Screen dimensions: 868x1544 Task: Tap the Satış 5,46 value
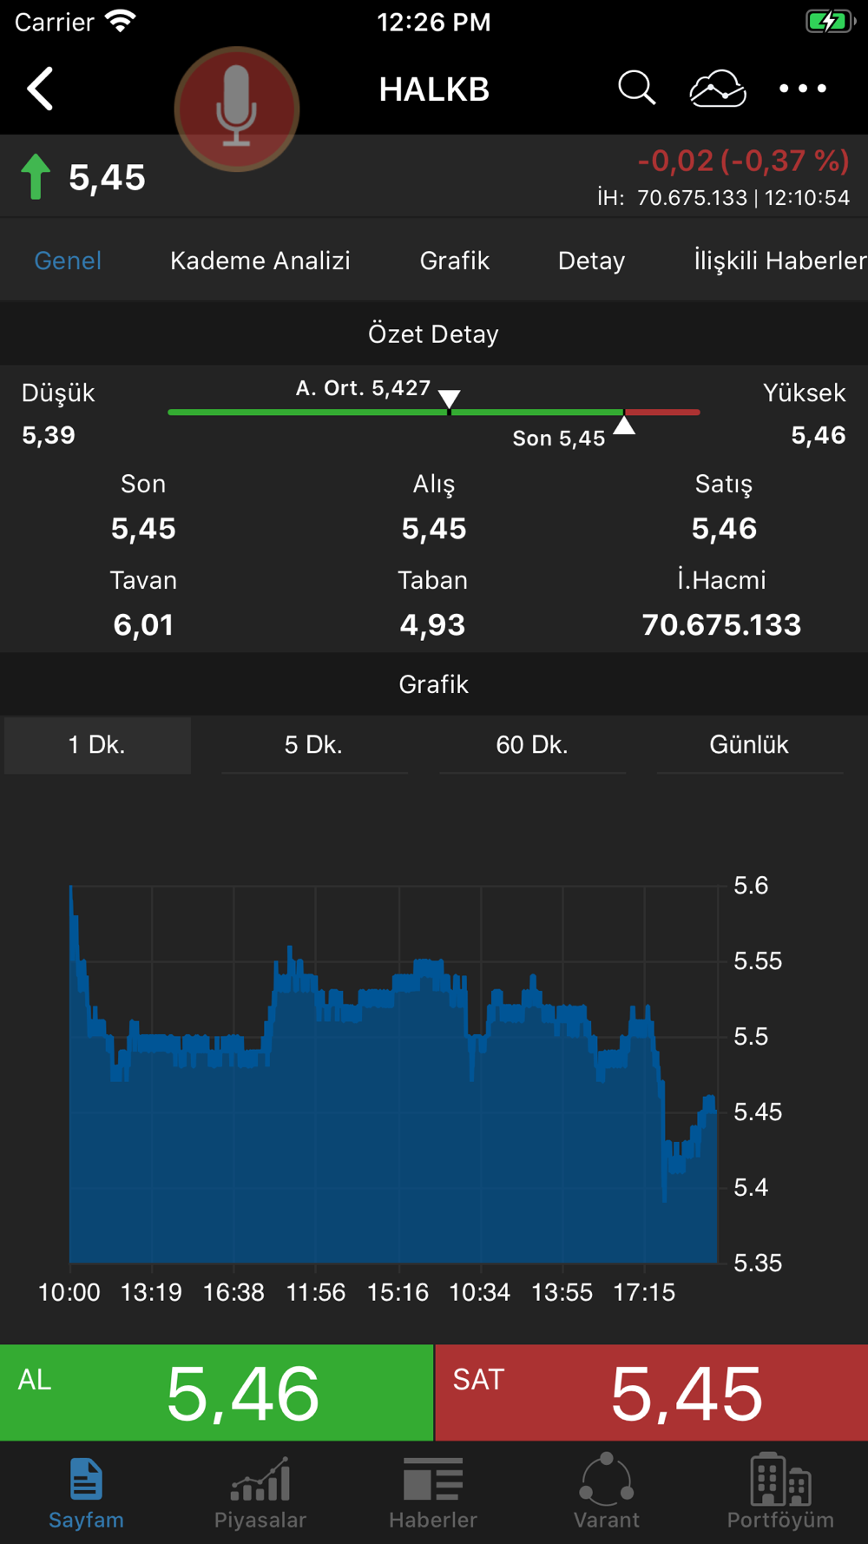(x=724, y=529)
